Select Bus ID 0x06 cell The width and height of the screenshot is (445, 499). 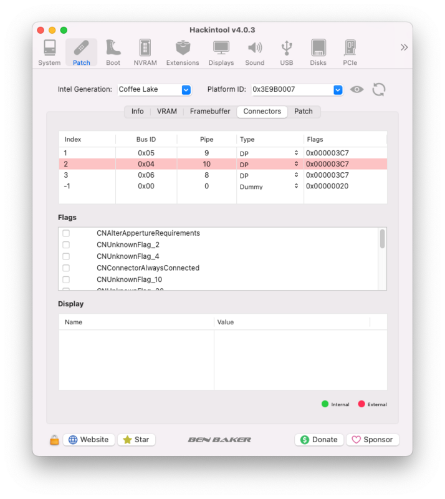[146, 175]
